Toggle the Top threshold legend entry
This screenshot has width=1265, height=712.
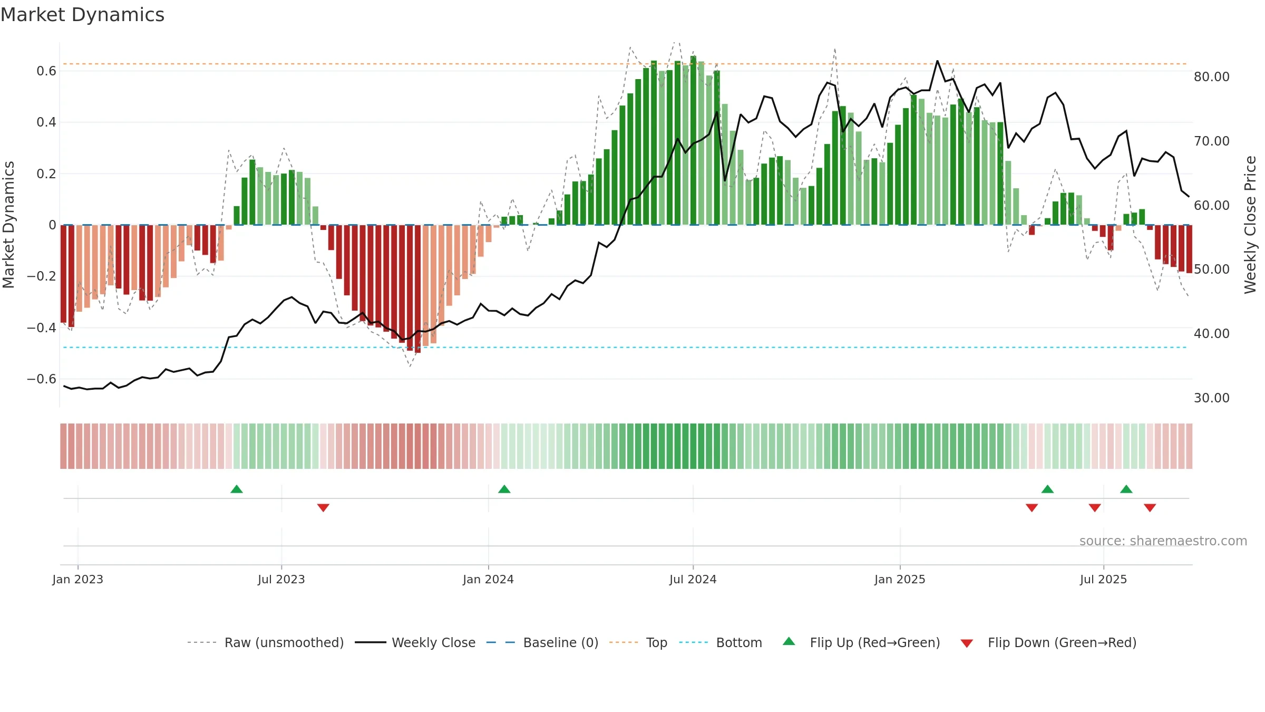click(x=638, y=642)
